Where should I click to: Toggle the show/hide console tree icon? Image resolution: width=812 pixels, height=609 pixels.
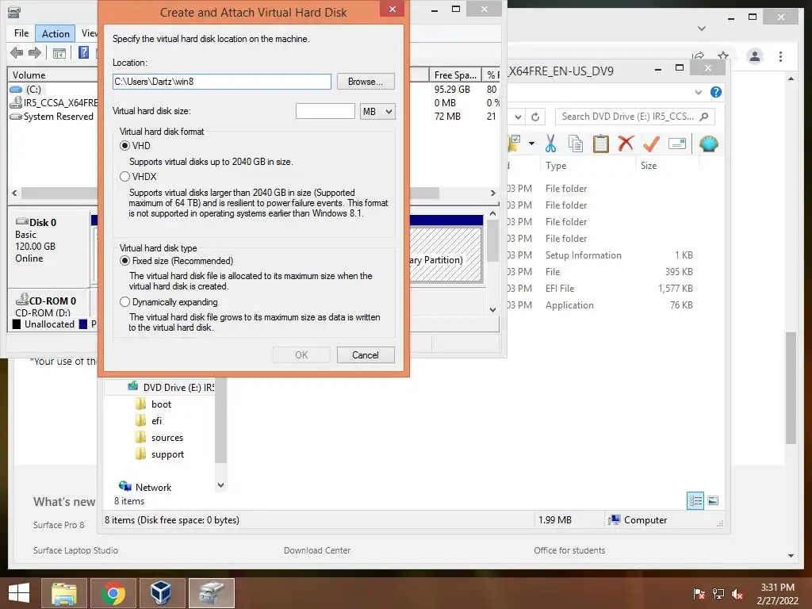[59, 53]
